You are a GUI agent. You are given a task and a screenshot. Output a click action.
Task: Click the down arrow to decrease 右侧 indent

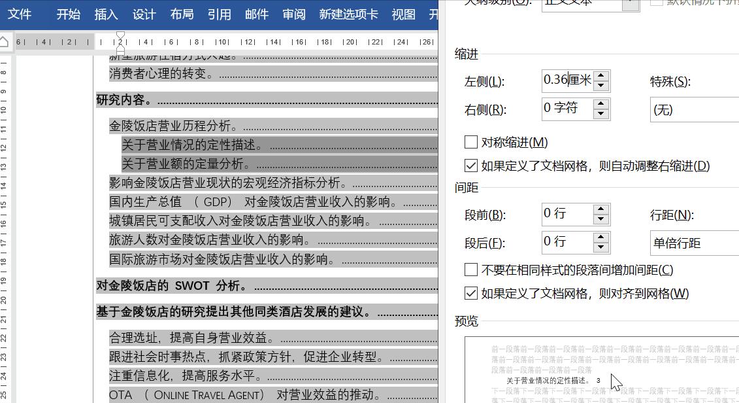click(601, 114)
